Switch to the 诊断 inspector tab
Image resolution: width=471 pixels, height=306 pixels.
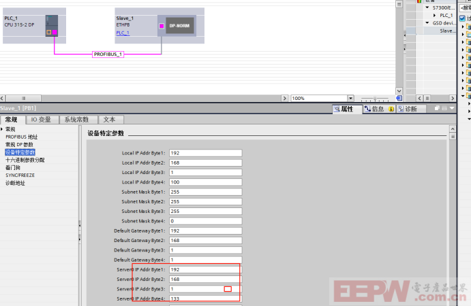[x=411, y=109]
